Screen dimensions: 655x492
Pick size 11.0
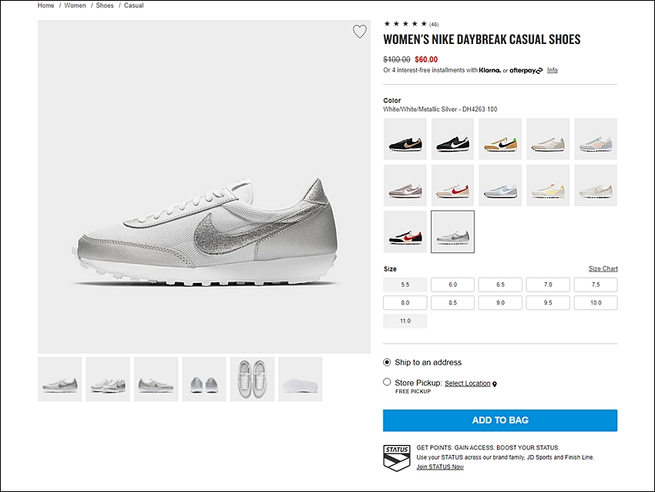(x=405, y=321)
